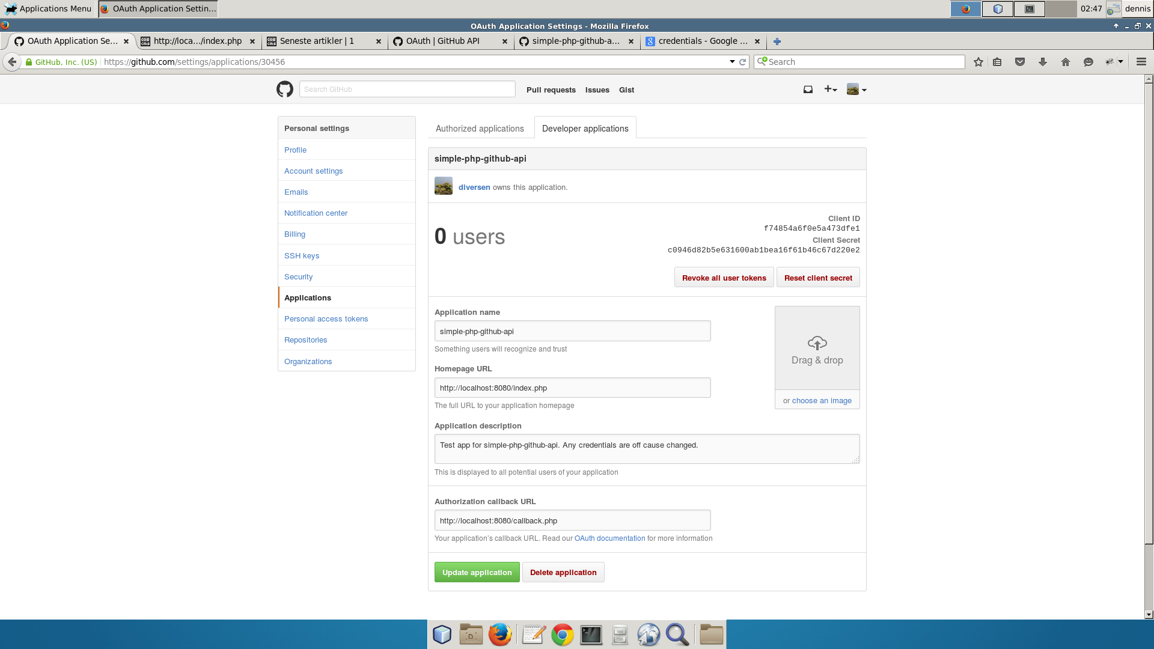This screenshot has width=1154, height=649.
Task: Open Issues in GitHub header
Action: click(597, 90)
